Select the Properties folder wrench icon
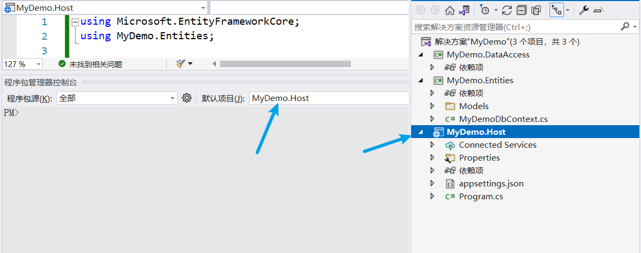Screen dimensions: 641x253 [x=450, y=158]
